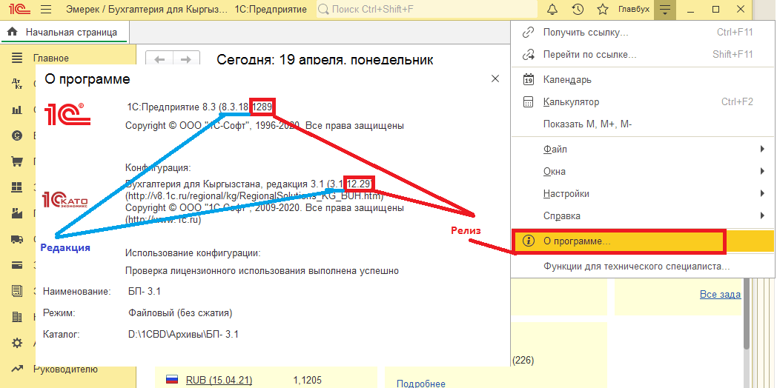
Task: Switch to Начальная страница tab
Action: (x=70, y=33)
